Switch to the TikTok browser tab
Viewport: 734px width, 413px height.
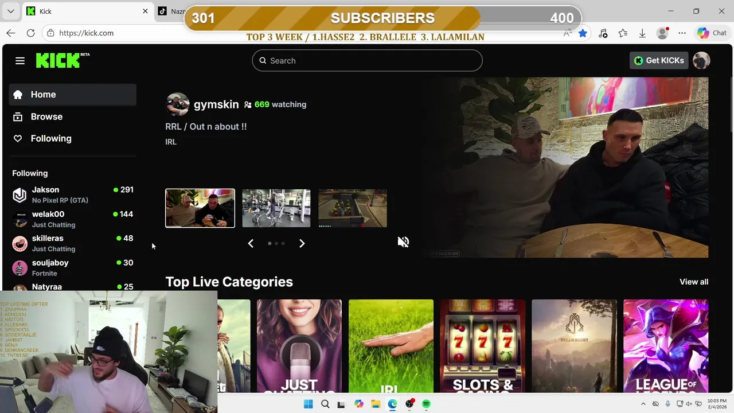(170, 11)
